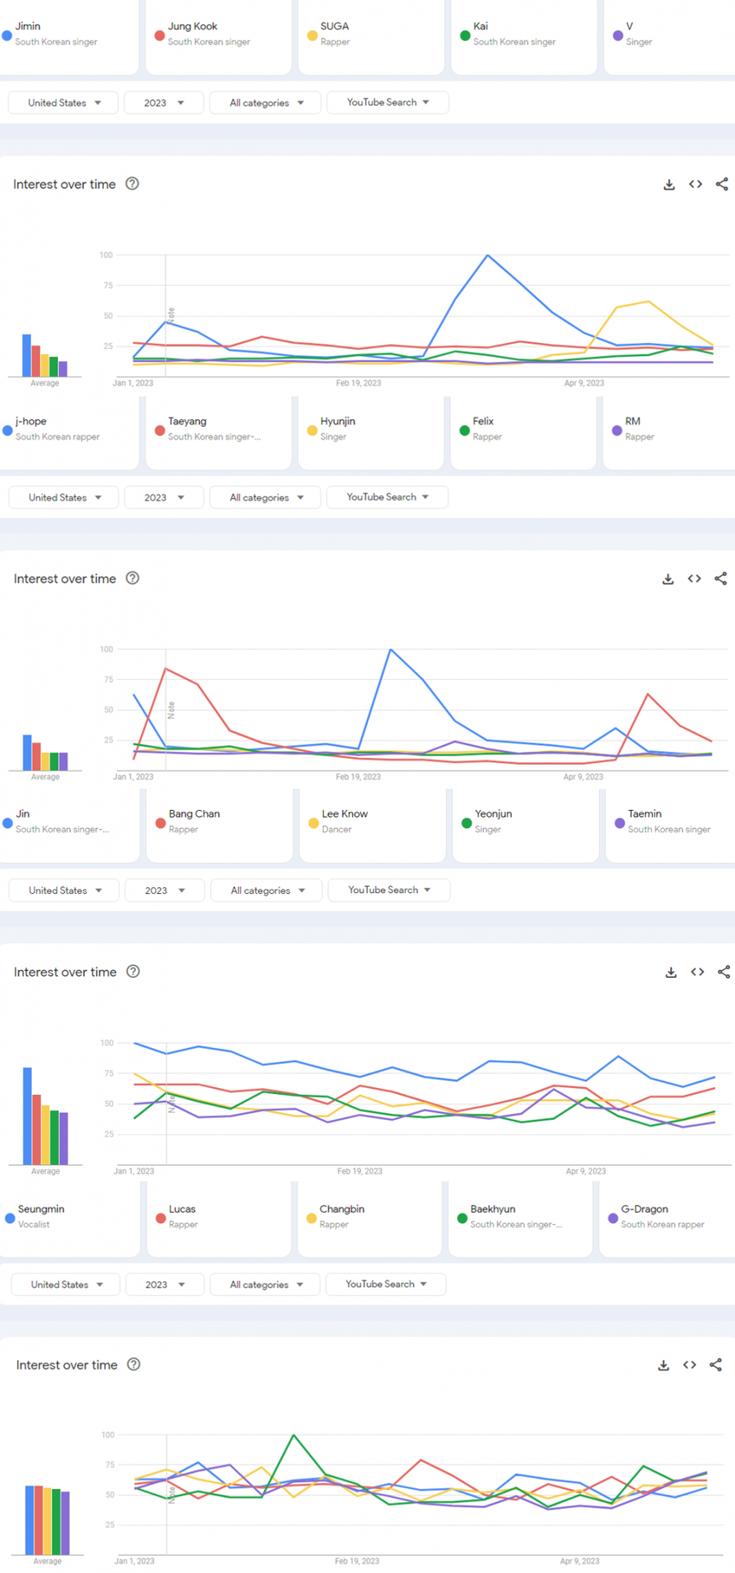This screenshot has width=735, height=1573.
Task: Click the Lee Know Dancer term card
Action: [372, 821]
